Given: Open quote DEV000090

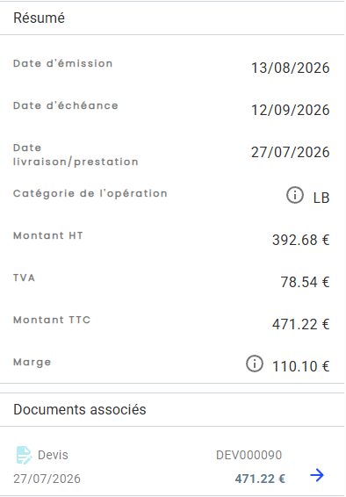Looking at the screenshot, I should (x=249, y=455).
